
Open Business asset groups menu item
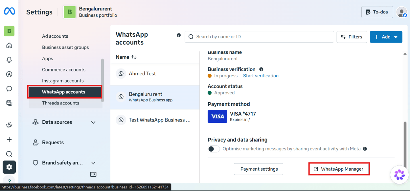pos(65,47)
